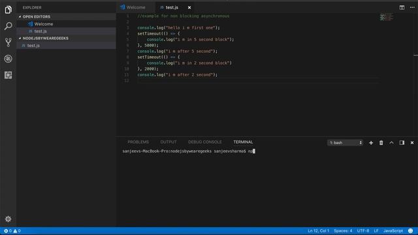Click in the terminal command prompt
Screen dimensions: 418x235
coord(189,151)
